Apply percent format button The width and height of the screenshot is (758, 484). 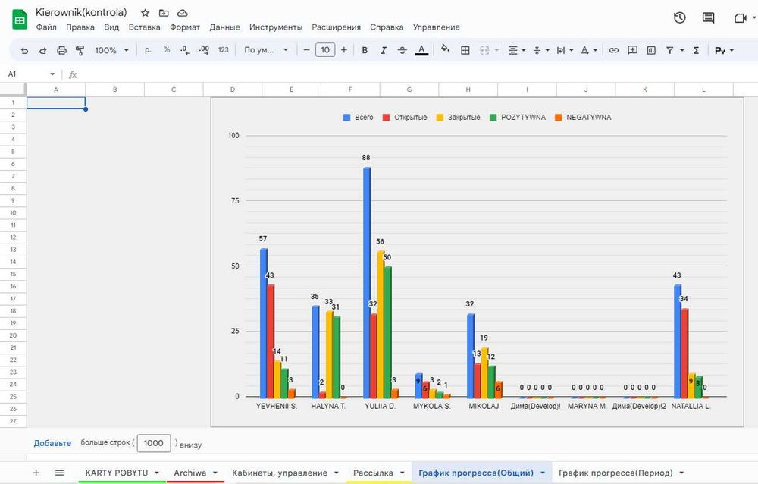coord(166,50)
